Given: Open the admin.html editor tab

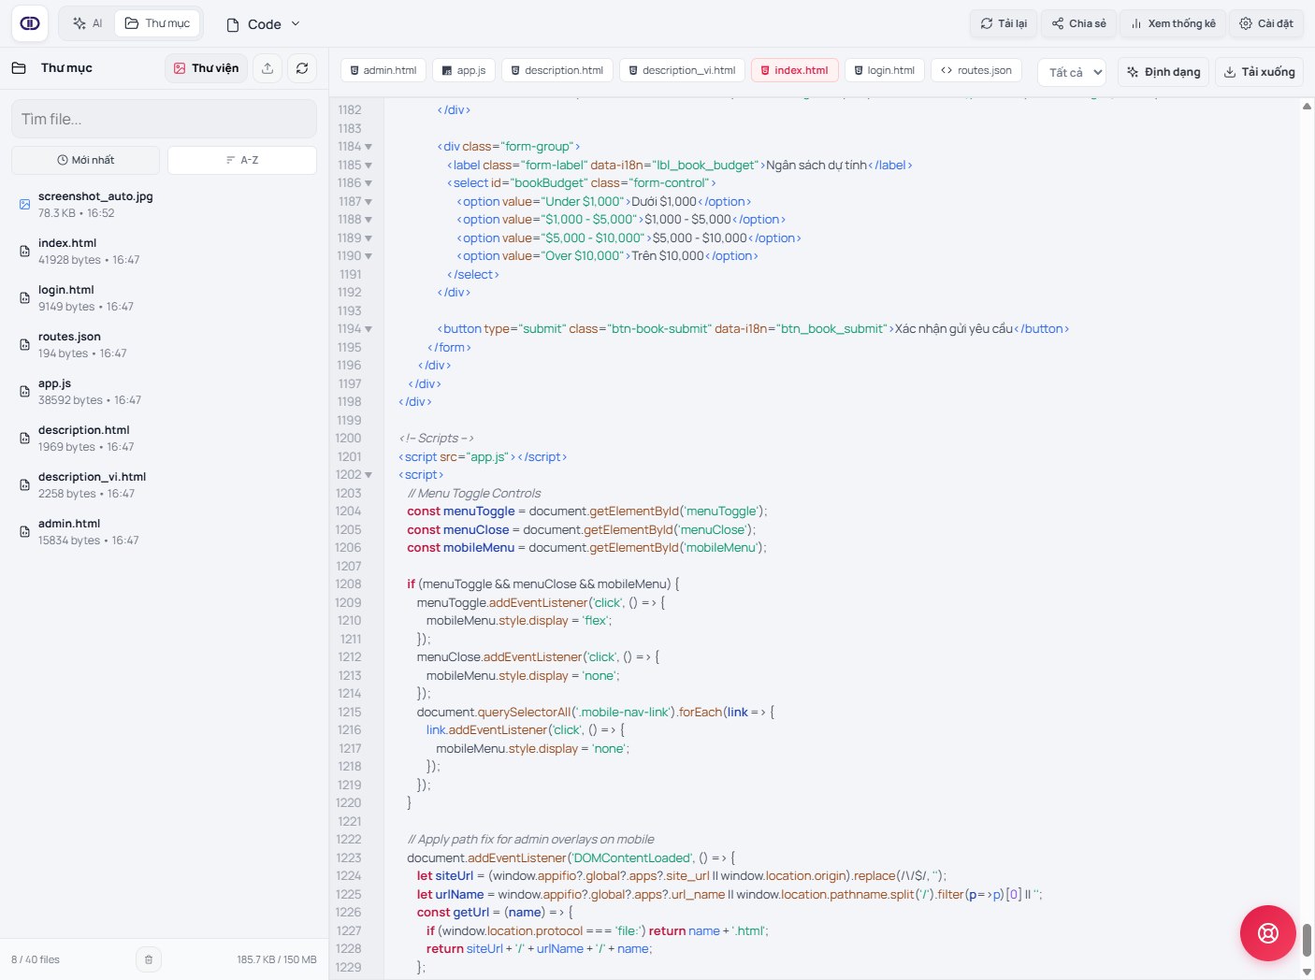Looking at the screenshot, I should point(383,70).
